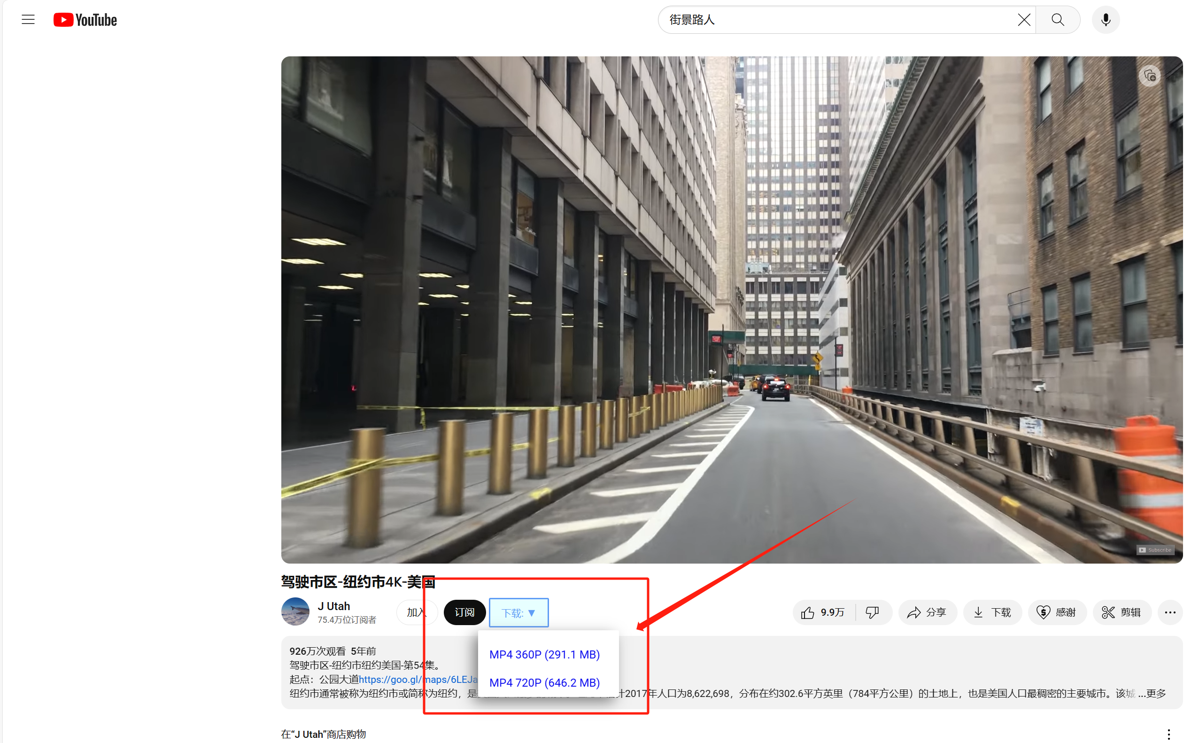Like the video with 9.9万 thumbs up
Viewport: 1199px width, 743px height.
pos(824,612)
